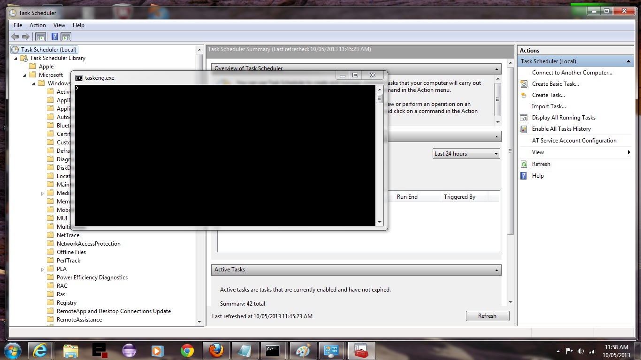Click the Triggered By column header
The height and width of the screenshot is (360, 641).
click(x=459, y=197)
